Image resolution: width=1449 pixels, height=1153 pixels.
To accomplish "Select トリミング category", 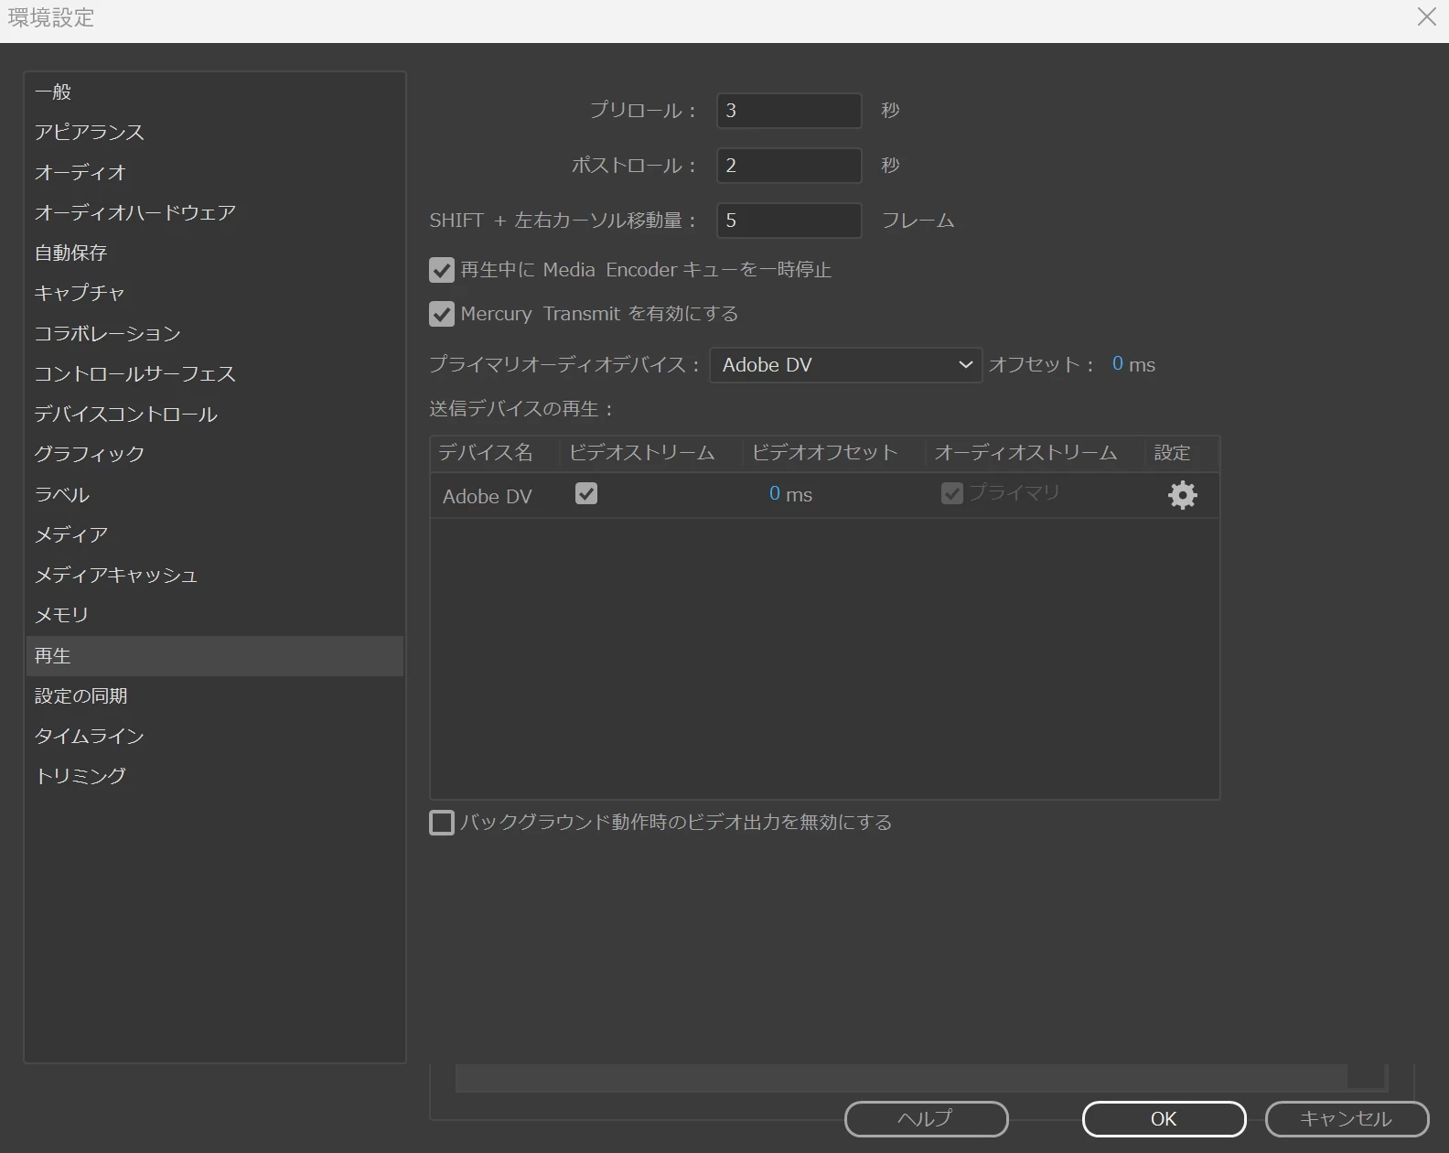I will (x=214, y=776).
